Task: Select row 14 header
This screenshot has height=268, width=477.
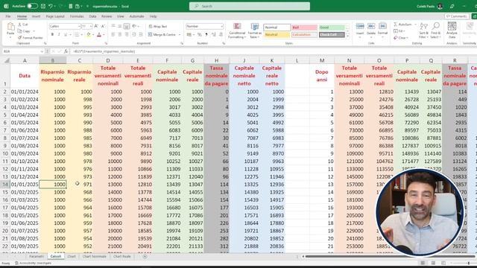Action: point(5,184)
